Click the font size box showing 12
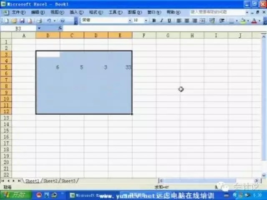Screen dimensions: 267x200 point(139,20)
